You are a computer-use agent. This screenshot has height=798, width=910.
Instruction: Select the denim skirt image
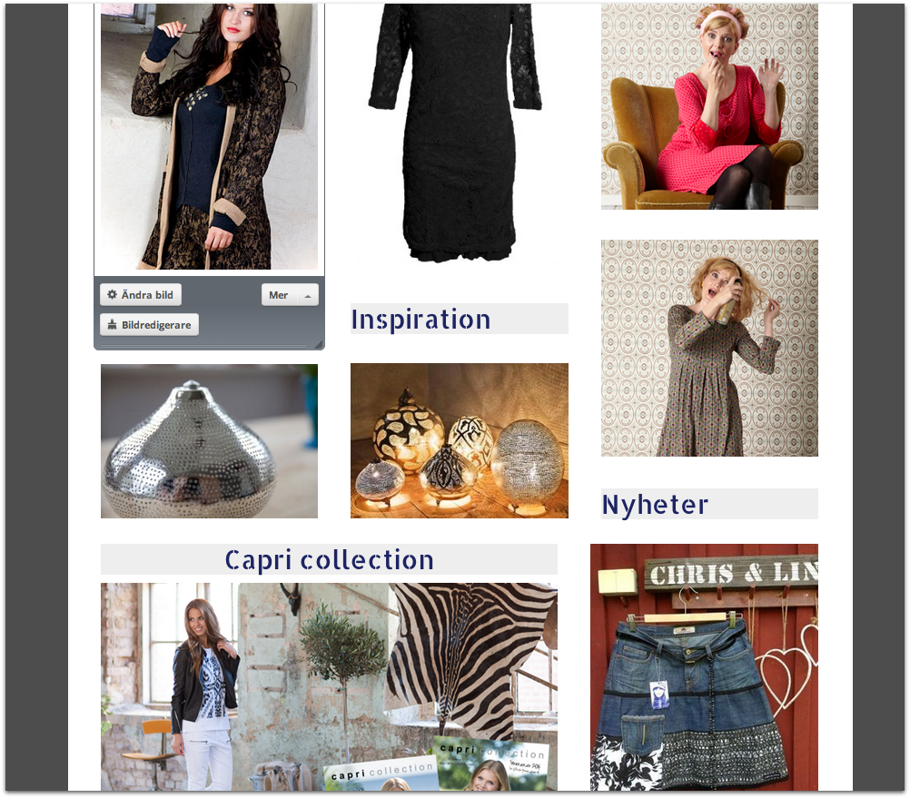tap(704, 667)
